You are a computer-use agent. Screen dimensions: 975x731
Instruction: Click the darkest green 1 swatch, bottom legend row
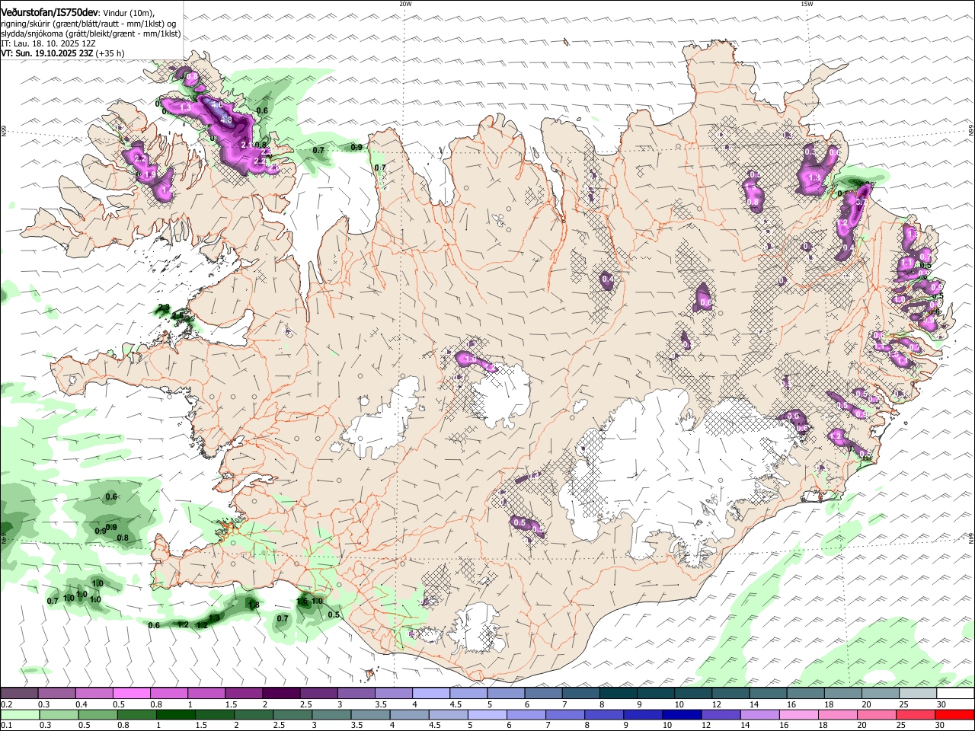pos(175,714)
